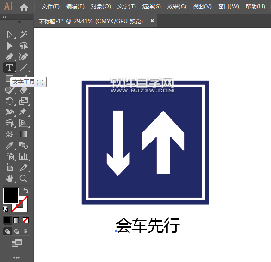Select the Gradient tool
Image resolution: width=271 pixels, height=262 pixels.
click(x=24, y=134)
